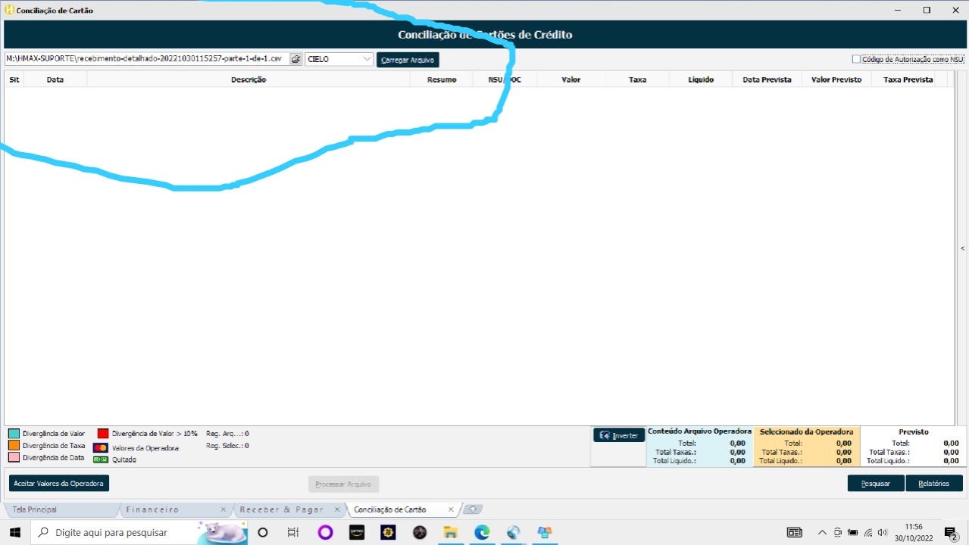Click the Valores da Operadora card icon
The height and width of the screenshot is (545, 969).
(101, 448)
